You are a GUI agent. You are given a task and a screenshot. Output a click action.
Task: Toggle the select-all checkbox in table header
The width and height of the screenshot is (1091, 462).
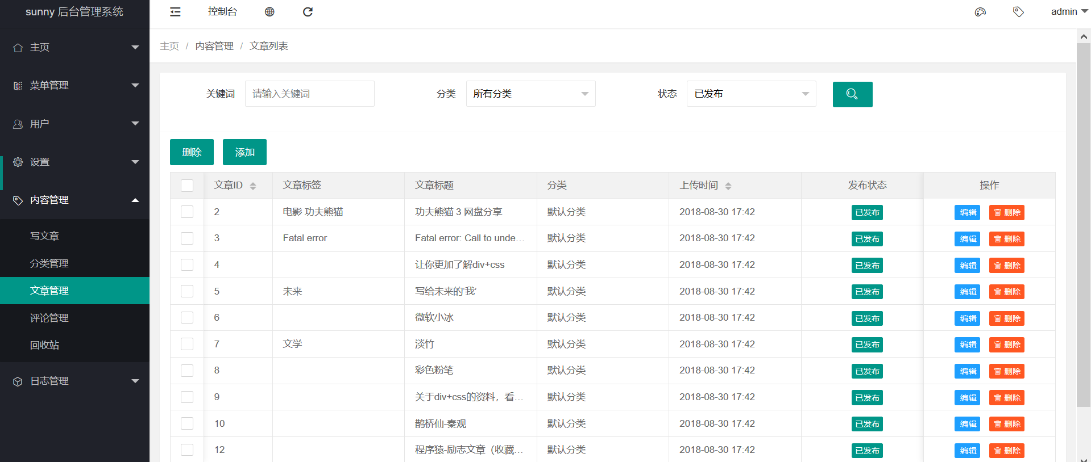coord(187,186)
